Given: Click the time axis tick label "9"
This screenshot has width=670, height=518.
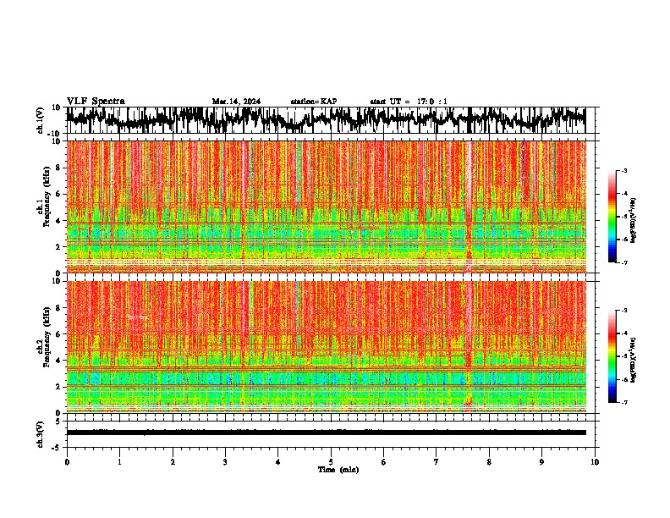Looking at the screenshot, I should [x=541, y=462].
